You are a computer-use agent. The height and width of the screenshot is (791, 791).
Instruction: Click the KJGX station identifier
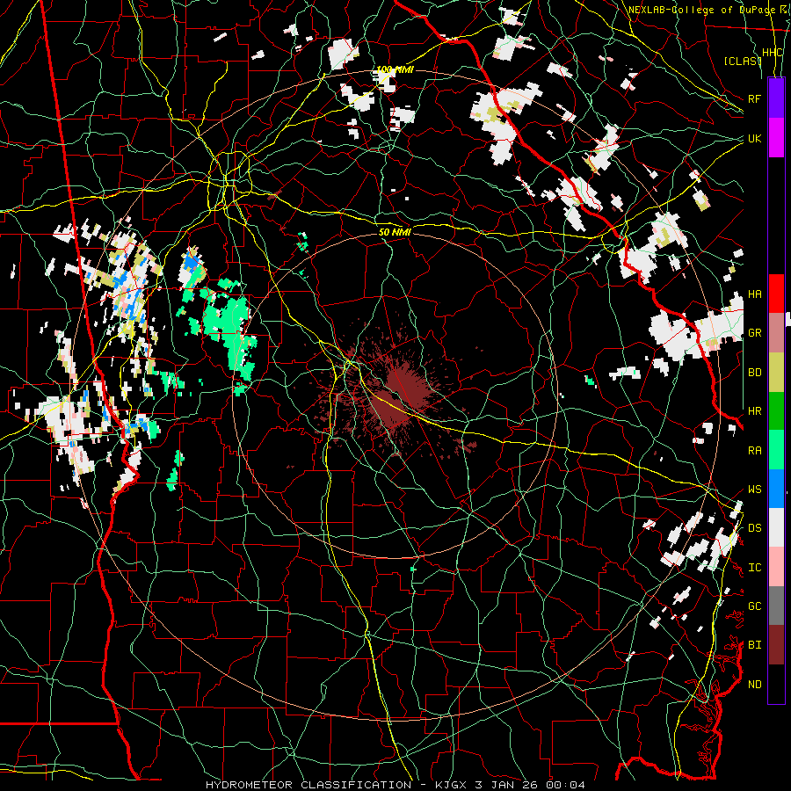[x=452, y=785]
